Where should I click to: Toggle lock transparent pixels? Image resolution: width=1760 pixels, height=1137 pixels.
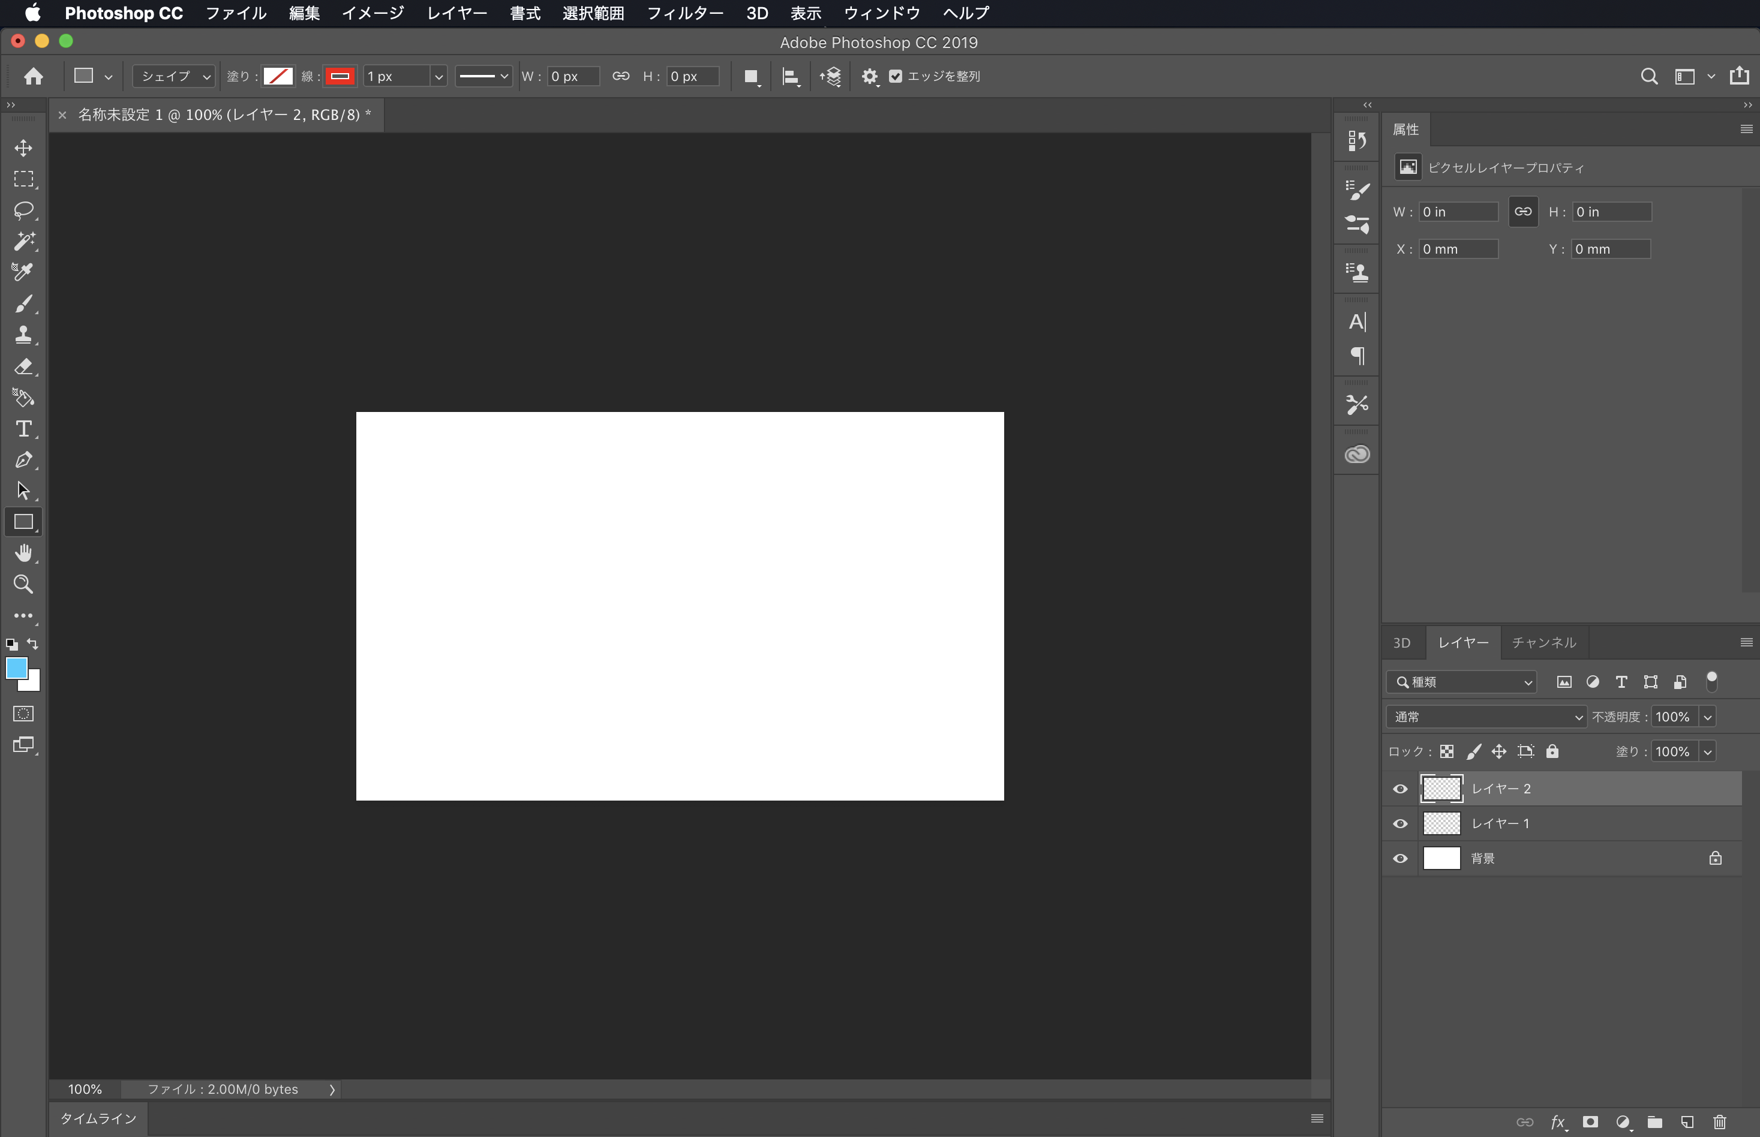1446,751
